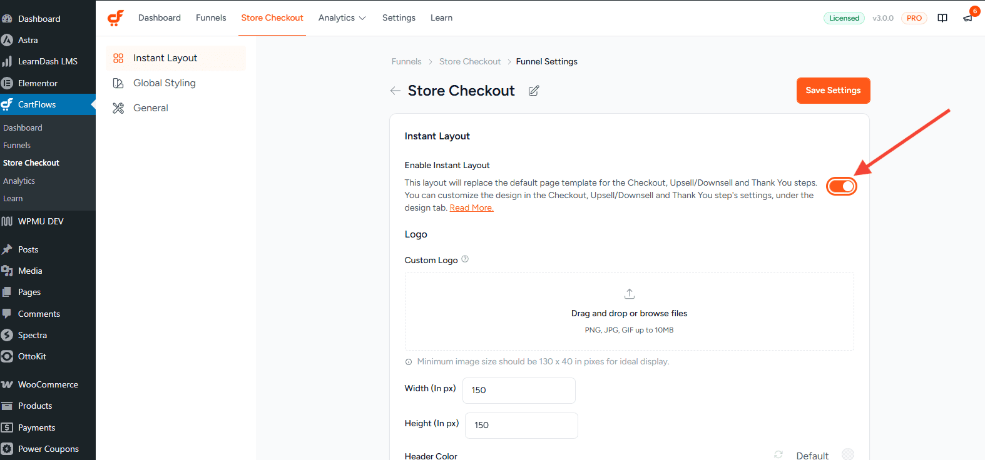The height and width of the screenshot is (460, 985).
Task: Open Dashboard under CartFlows submenu
Action: 23,127
